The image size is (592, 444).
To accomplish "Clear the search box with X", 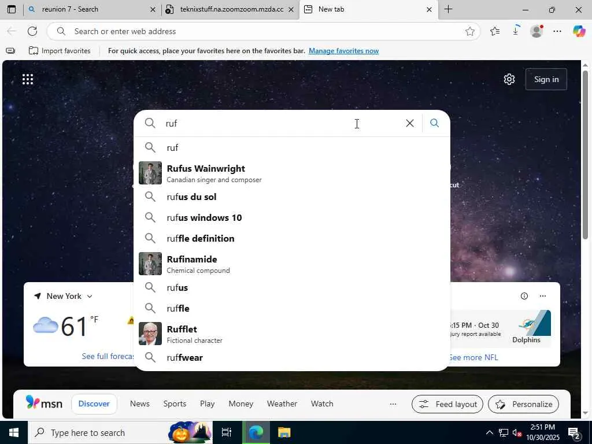I will point(410,123).
